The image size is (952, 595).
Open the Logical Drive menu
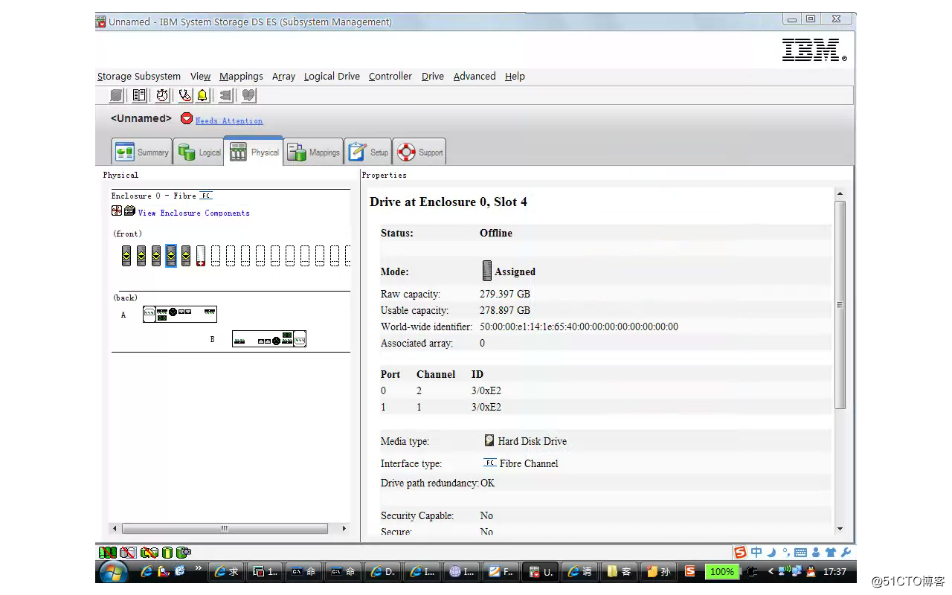(332, 76)
